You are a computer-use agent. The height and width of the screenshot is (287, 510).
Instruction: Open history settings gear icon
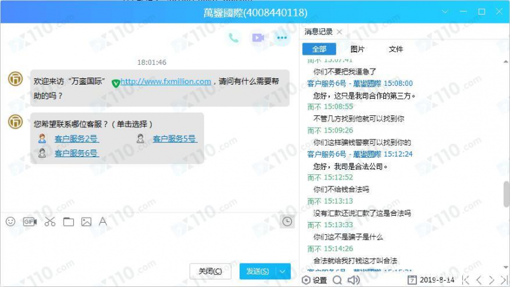pos(306,280)
